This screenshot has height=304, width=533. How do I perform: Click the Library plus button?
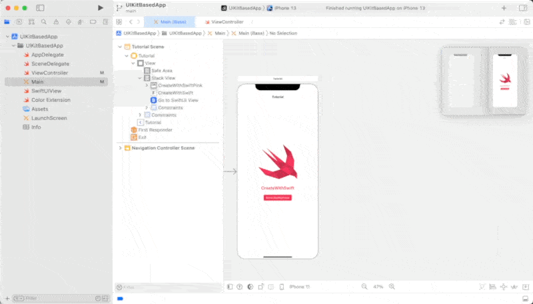[x=504, y=8]
